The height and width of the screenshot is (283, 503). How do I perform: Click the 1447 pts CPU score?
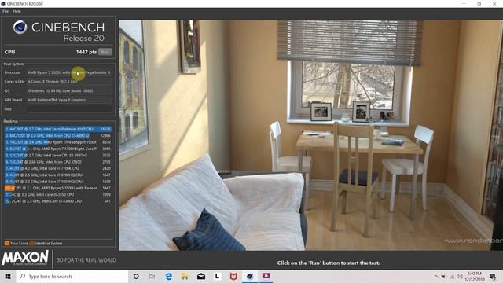point(86,52)
